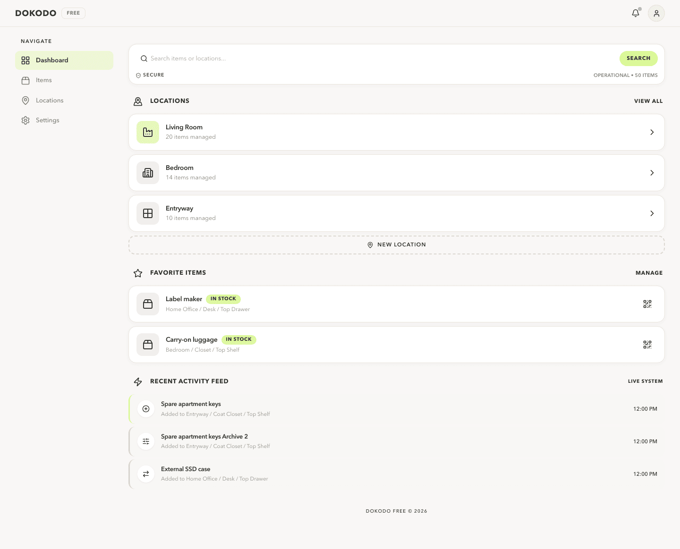Viewport: 680px width, 549px height.
Task: Click the Entryway grid icon
Action: coord(148,213)
